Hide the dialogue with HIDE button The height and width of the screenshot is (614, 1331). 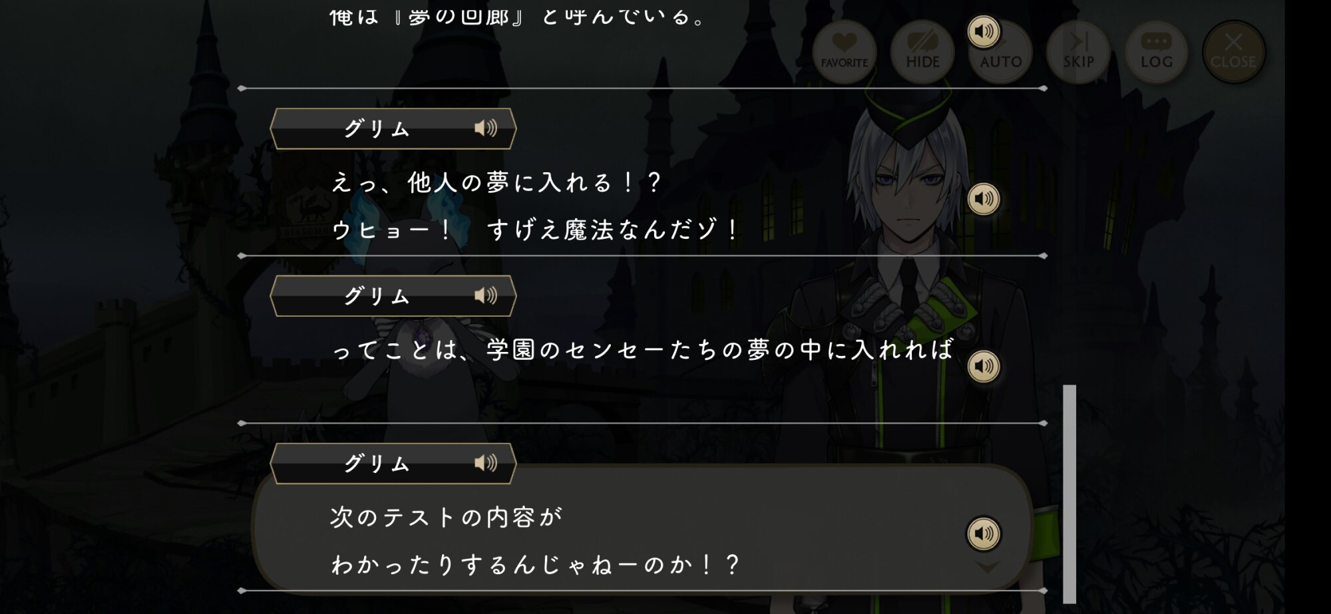[x=922, y=52]
